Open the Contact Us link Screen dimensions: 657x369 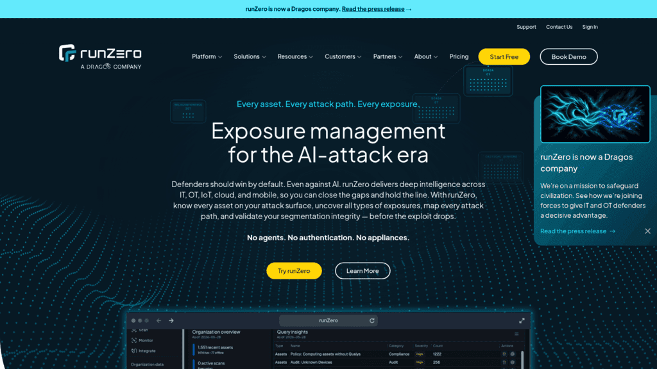tap(559, 27)
